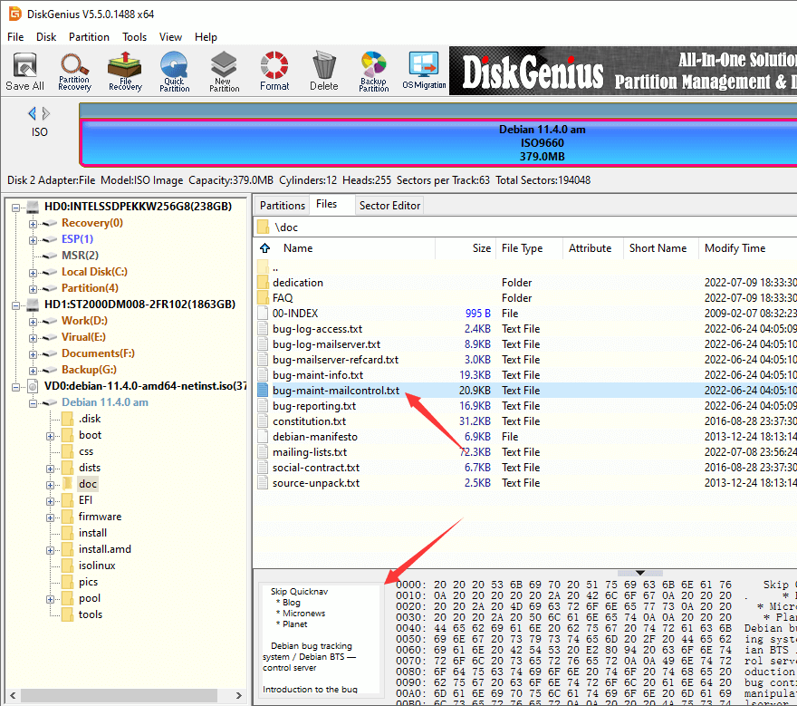
Task: Open the Partition menu
Action: point(89,37)
